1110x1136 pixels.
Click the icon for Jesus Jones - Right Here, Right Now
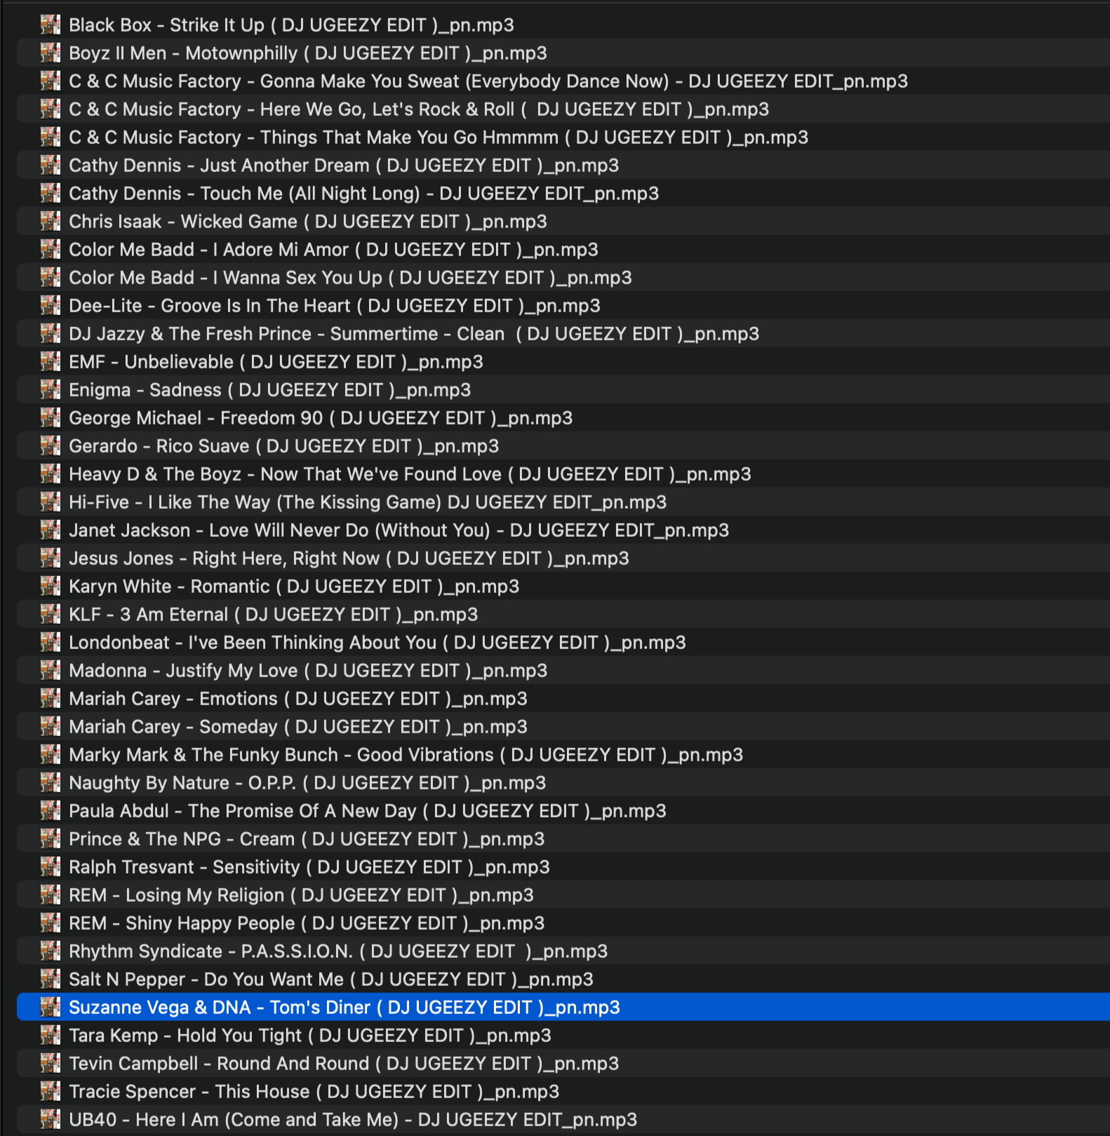coord(51,558)
